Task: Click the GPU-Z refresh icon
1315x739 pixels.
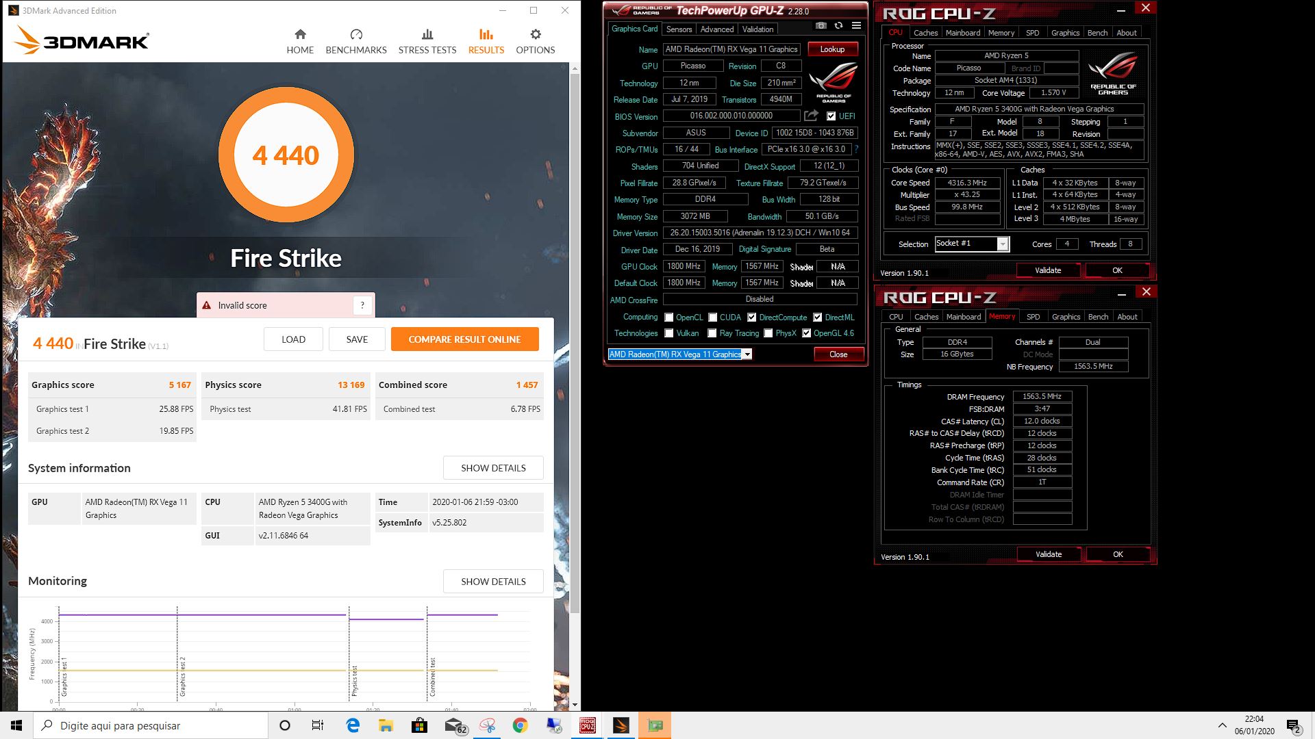Action: pyautogui.click(x=838, y=26)
